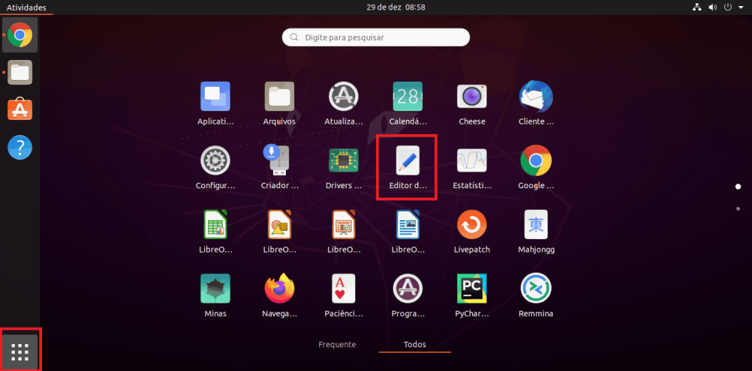
Task: Focus the Digite para pesquisar field
Action: pos(376,37)
